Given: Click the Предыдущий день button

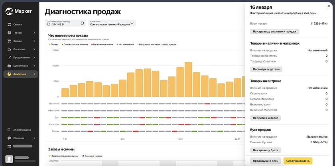Looking at the screenshot, I should [x=265, y=161].
